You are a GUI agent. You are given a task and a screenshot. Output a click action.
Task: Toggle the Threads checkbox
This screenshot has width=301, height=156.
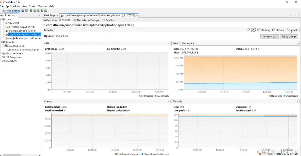[x=287, y=30]
